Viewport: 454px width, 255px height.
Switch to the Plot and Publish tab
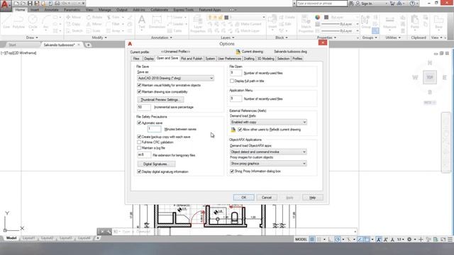click(x=192, y=59)
